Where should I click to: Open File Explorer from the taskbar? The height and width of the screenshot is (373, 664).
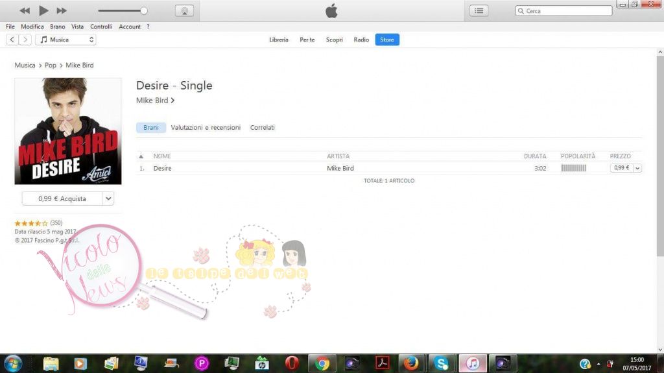point(51,364)
